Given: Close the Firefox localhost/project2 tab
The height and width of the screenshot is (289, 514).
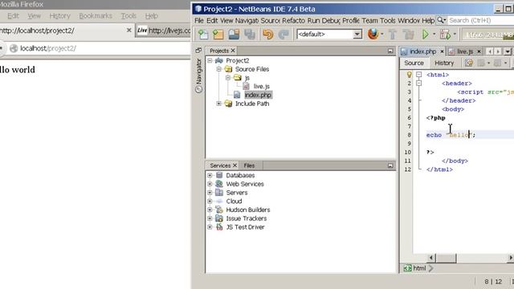Looking at the screenshot, I should pyautogui.click(x=128, y=31).
